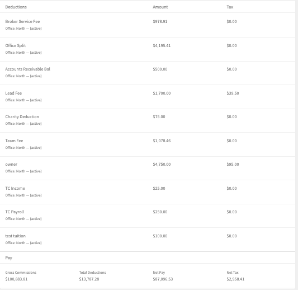This screenshot has width=298, height=290.
Task: Click the Tax column header
Action: point(230,7)
